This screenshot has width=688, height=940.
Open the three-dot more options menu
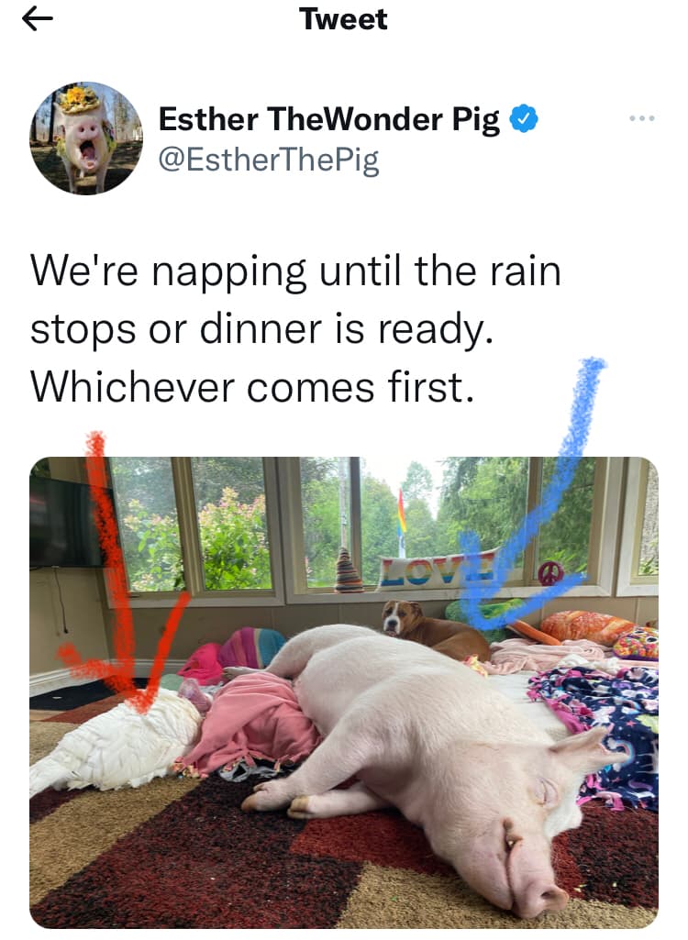point(642,118)
